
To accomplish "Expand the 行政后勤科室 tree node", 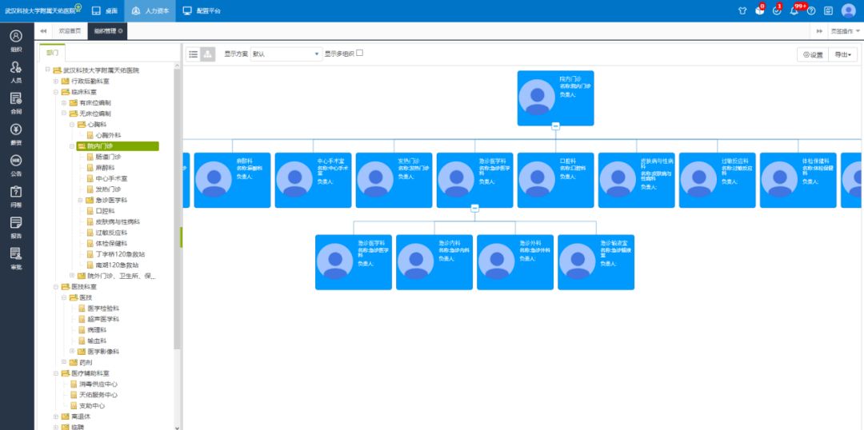I will pyautogui.click(x=55, y=82).
